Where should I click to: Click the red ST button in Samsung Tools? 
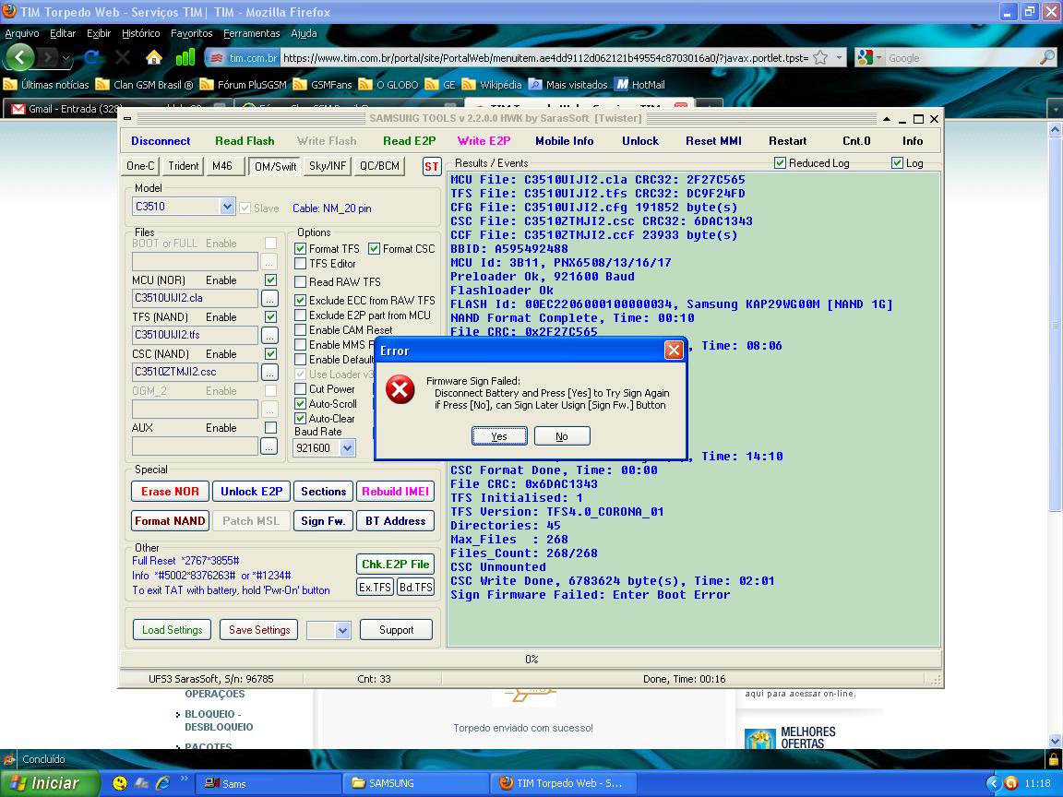[x=432, y=167]
